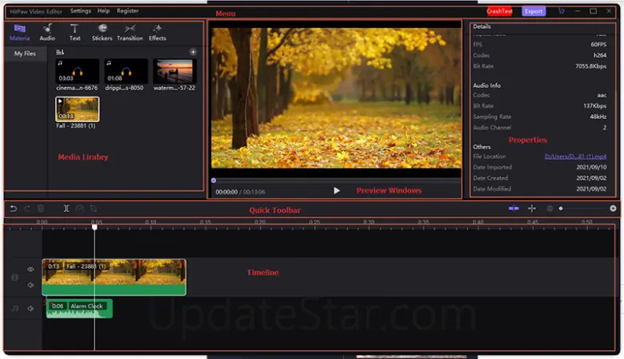Open the Effects panel
Image resolution: width=624 pixels, height=359 pixels.
(x=158, y=32)
